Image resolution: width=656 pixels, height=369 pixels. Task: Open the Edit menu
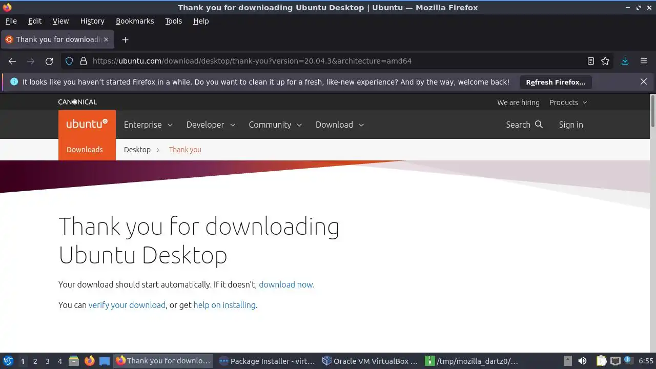coord(35,21)
